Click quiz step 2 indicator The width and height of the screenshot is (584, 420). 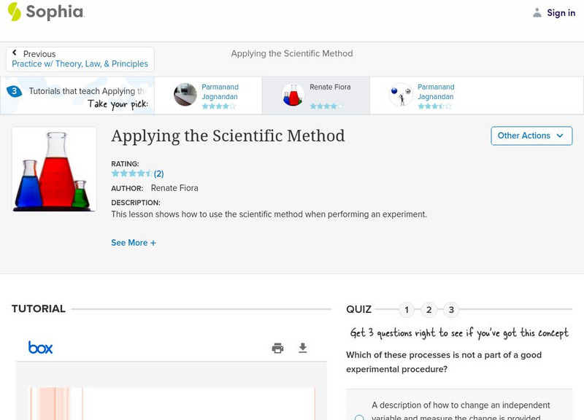429,309
